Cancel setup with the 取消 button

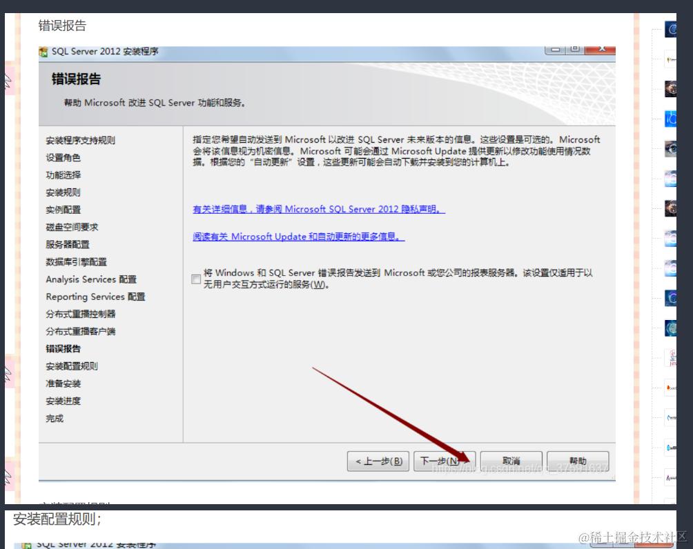pyautogui.click(x=511, y=461)
